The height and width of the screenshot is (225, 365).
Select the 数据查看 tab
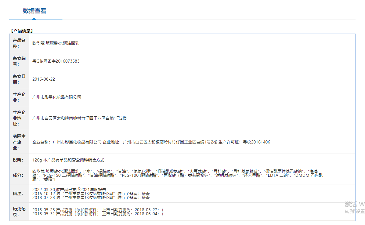(34, 11)
